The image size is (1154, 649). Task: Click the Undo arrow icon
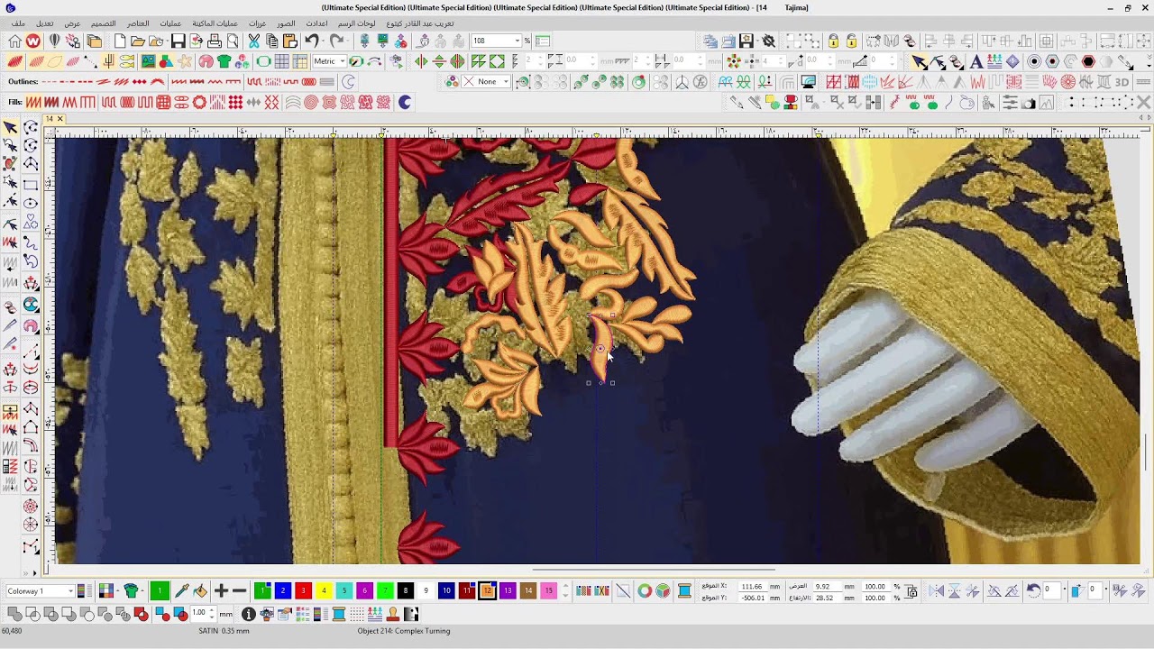(311, 41)
